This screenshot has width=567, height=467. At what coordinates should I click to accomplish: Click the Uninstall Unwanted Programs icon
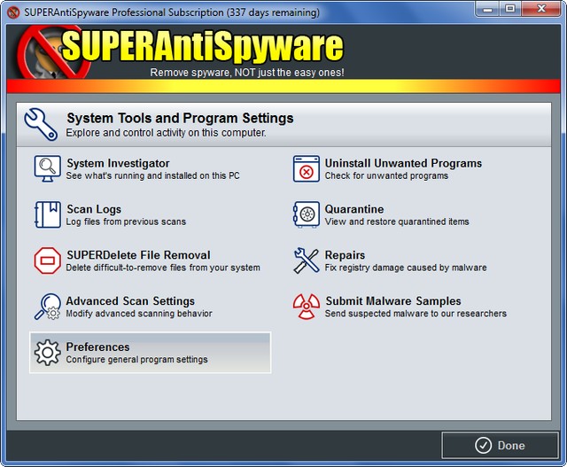307,168
